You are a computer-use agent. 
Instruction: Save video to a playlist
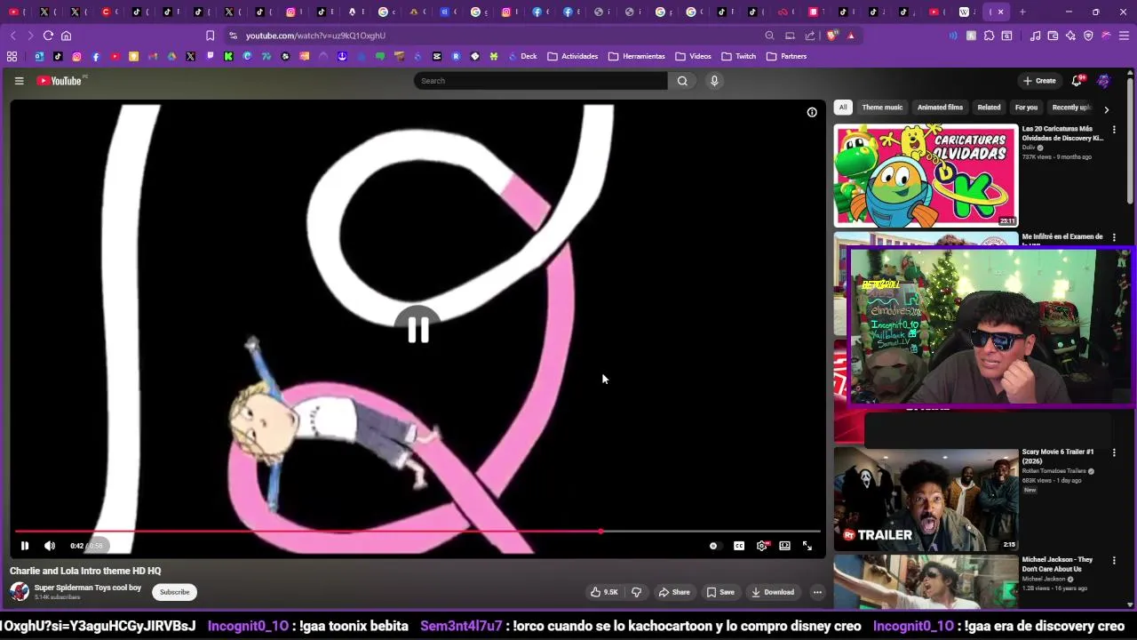click(x=720, y=592)
